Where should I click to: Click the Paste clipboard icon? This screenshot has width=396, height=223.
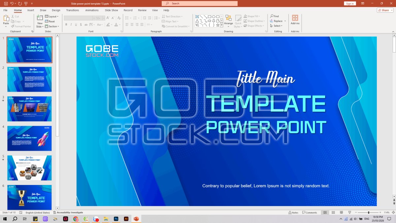point(6,18)
